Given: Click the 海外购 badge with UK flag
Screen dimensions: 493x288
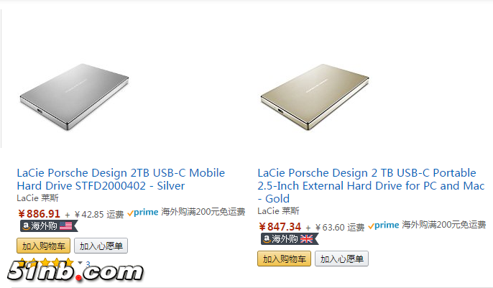Looking at the screenshot, I should coord(290,239).
